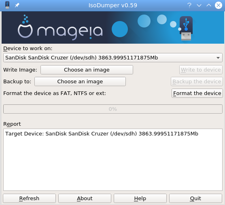Choose an image for Write Image

tap(87, 70)
